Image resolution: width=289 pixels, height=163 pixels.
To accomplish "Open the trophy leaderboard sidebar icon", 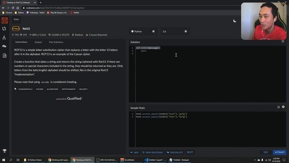I will point(5,151).
